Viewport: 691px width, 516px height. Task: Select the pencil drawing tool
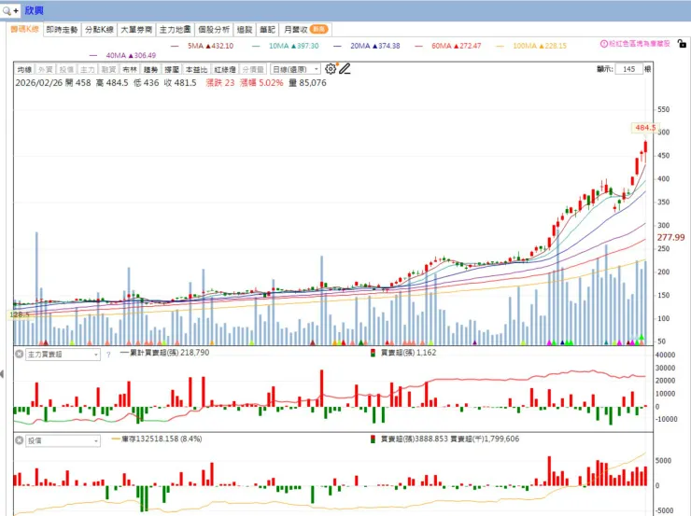point(345,69)
